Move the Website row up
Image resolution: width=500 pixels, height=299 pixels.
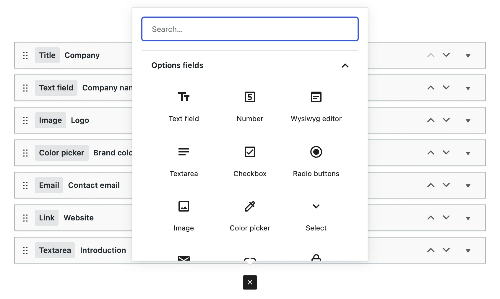[x=431, y=217]
